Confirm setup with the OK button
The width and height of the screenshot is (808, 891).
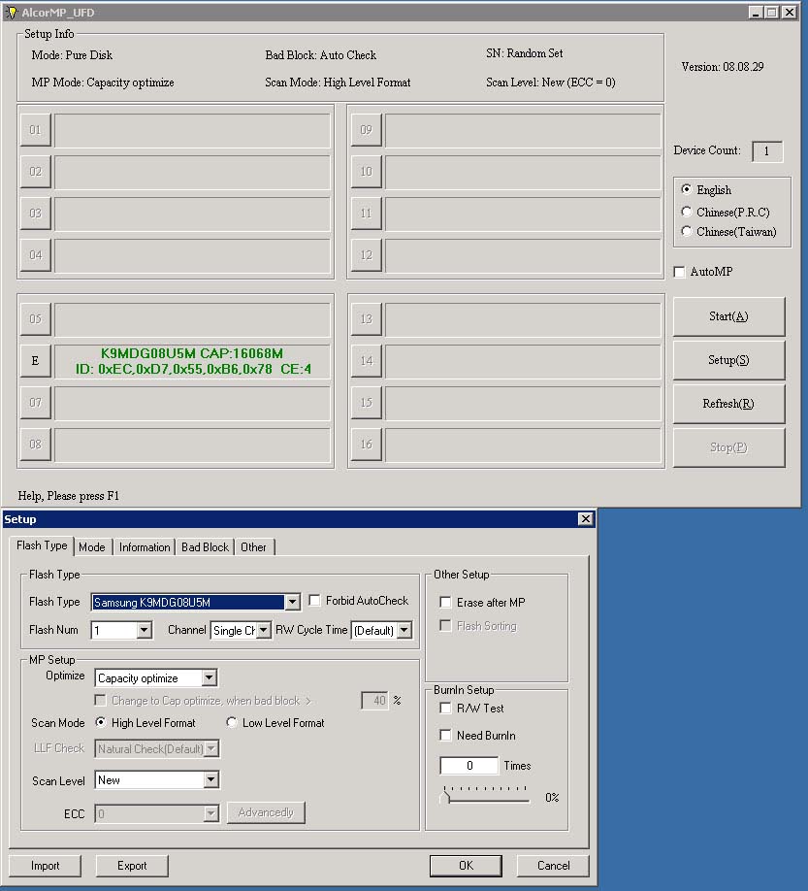(466, 866)
